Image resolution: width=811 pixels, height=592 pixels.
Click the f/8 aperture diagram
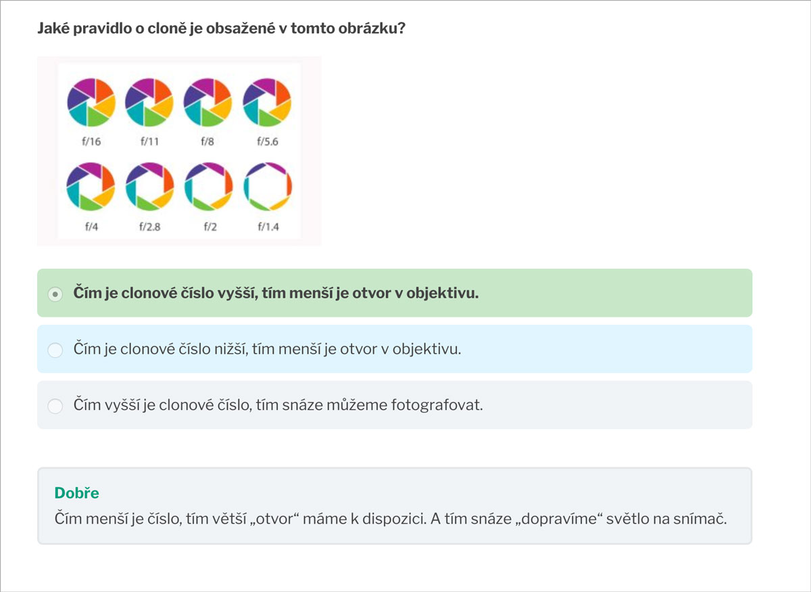point(208,103)
